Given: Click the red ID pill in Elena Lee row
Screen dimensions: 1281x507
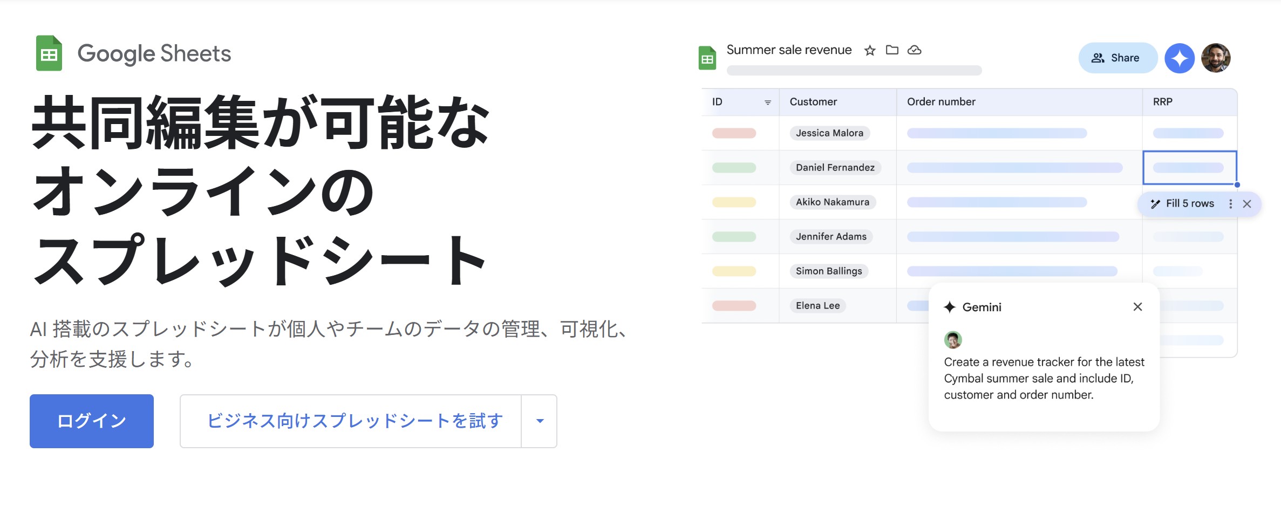Looking at the screenshot, I should 734,306.
